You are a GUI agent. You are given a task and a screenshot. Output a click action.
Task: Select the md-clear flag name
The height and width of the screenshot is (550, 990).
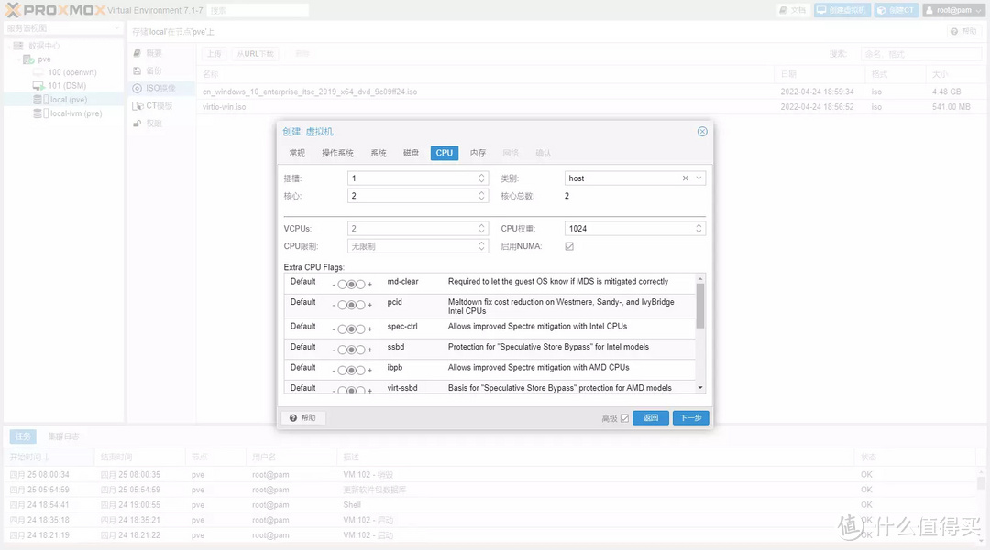402,282
